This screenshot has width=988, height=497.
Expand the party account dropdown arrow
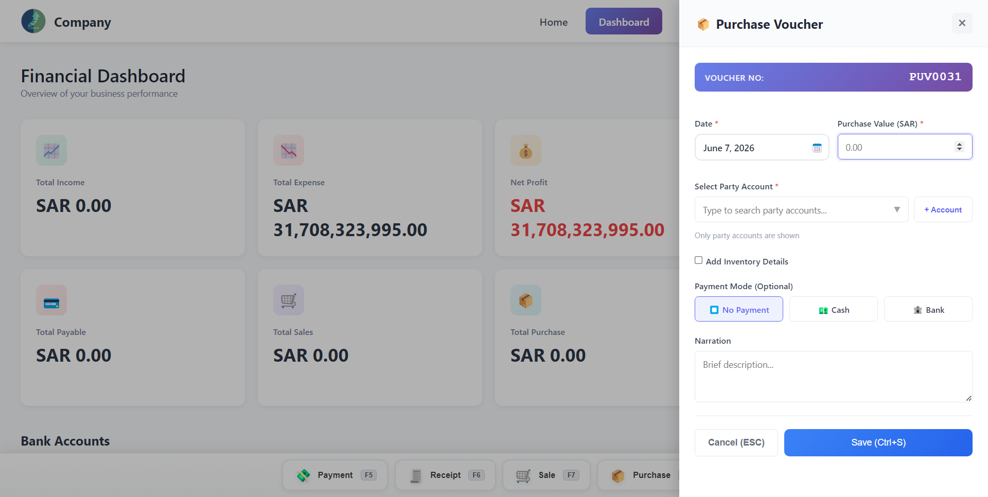tap(897, 209)
